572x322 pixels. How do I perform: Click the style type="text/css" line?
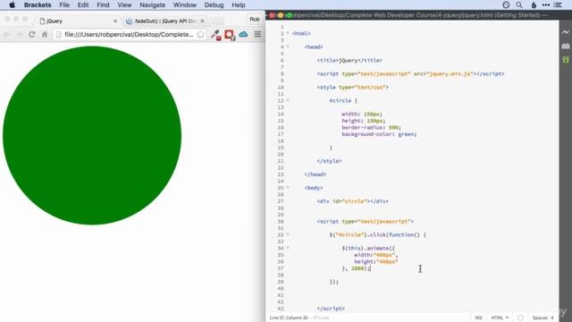tap(353, 88)
